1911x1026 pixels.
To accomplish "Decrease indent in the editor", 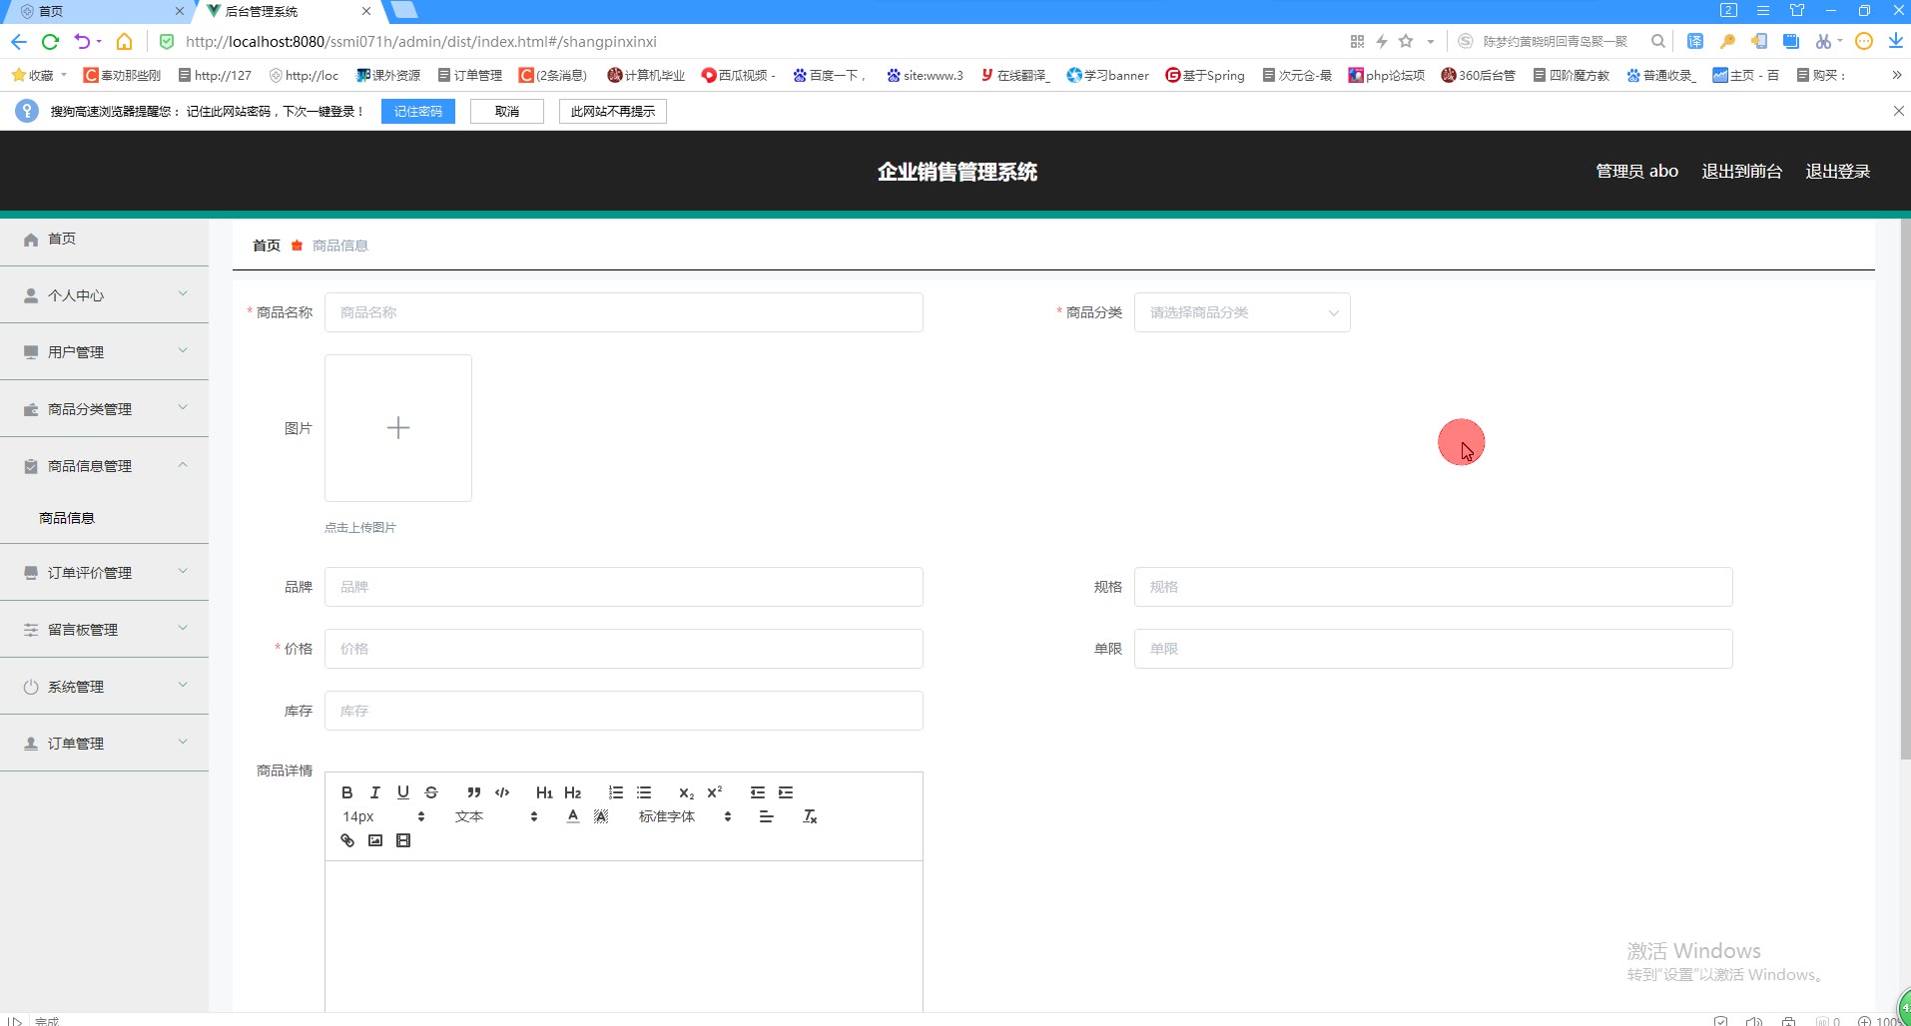I will point(758,792).
